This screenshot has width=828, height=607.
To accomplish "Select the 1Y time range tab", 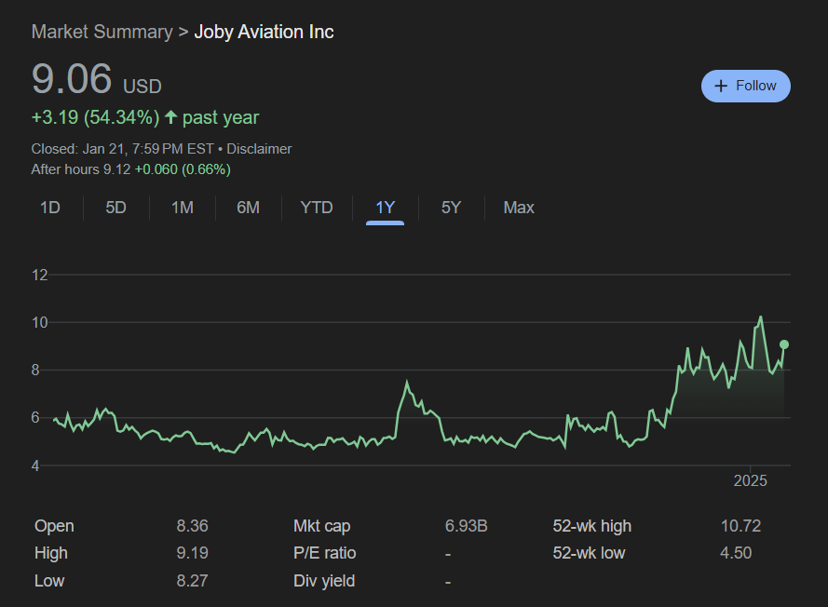I will click(385, 208).
